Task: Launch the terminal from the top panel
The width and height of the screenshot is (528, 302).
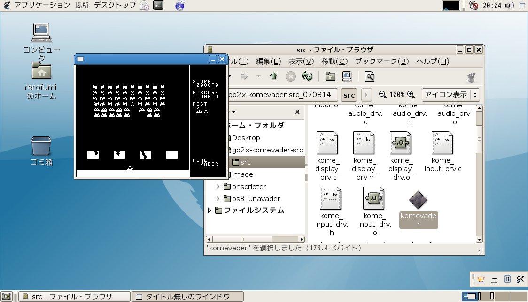Action: coord(158,5)
